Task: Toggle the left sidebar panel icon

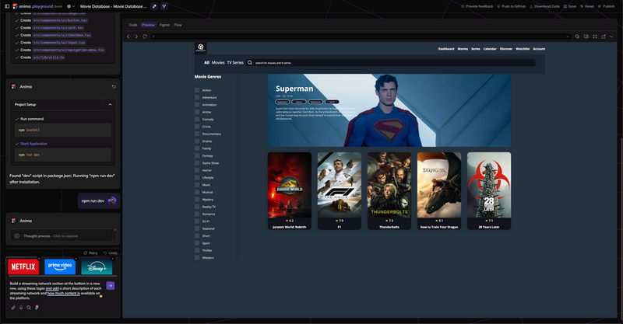Action: tap(7, 6)
